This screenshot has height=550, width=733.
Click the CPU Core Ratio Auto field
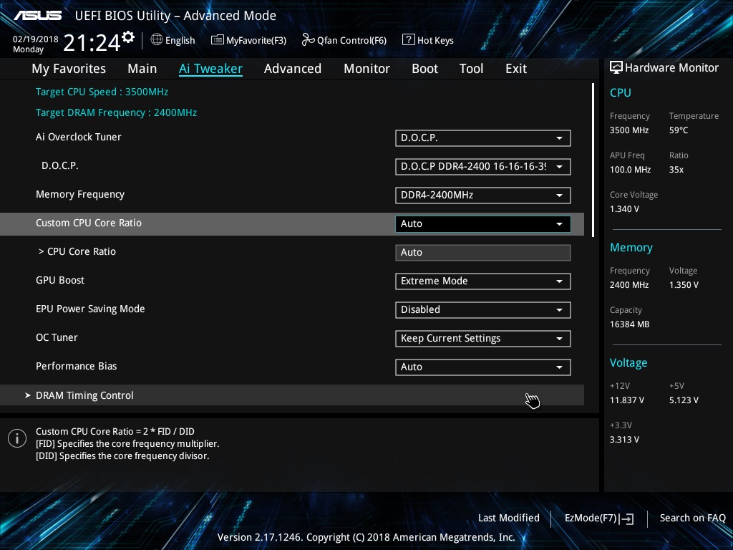coord(483,253)
